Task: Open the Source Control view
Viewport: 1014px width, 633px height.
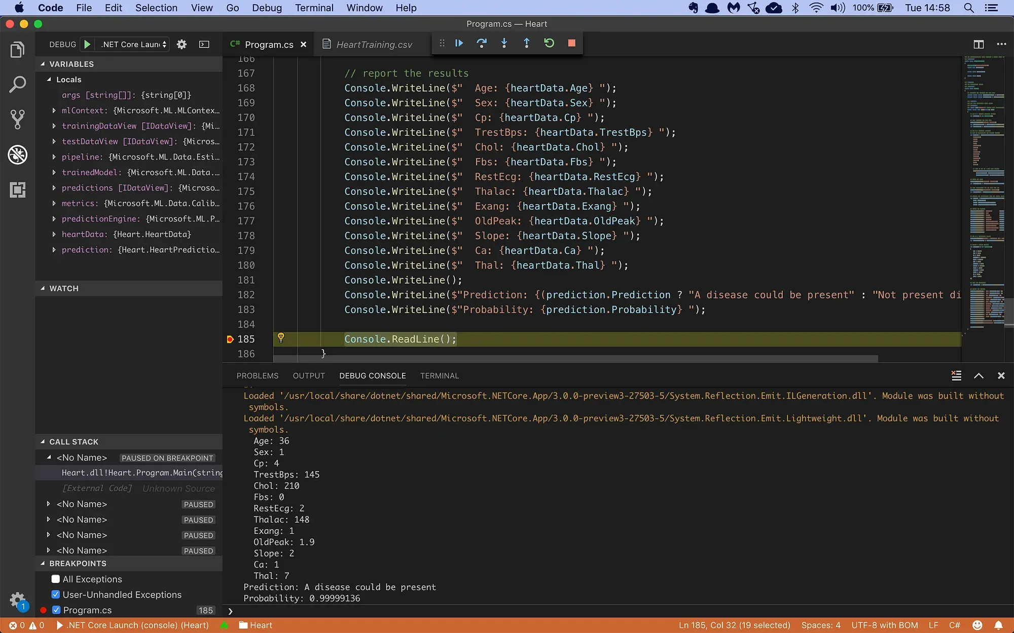Action: click(18, 120)
